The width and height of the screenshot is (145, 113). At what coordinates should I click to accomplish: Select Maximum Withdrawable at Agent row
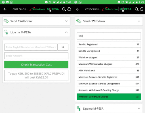coord(109,64)
